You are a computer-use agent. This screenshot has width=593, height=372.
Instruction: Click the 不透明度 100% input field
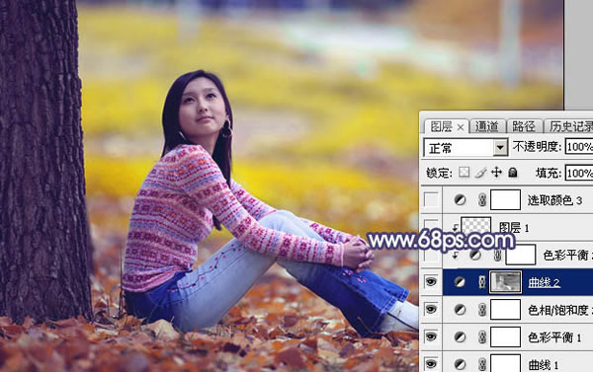(579, 147)
